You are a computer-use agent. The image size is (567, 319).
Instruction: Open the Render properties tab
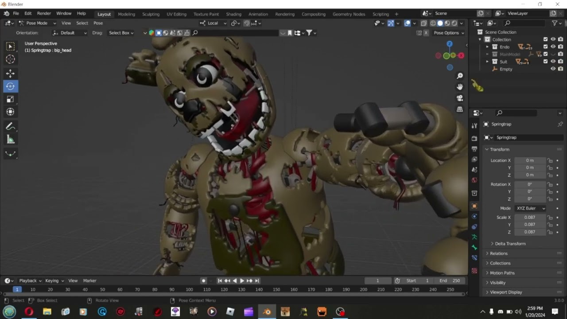[x=474, y=138]
